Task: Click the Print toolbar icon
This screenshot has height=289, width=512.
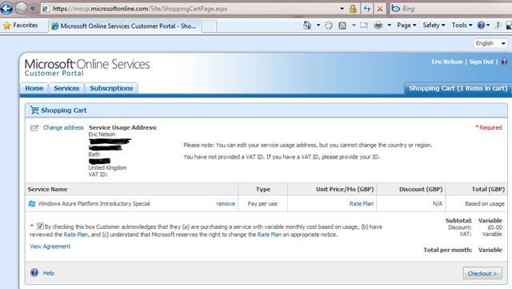Action: click(x=378, y=25)
